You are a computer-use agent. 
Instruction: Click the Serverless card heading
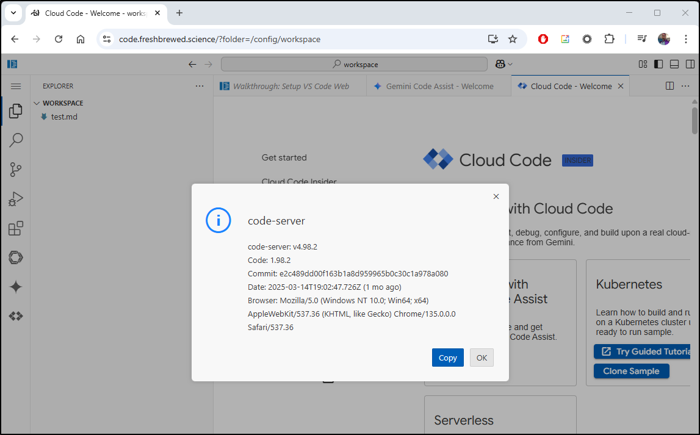click(x=464, y=420)
